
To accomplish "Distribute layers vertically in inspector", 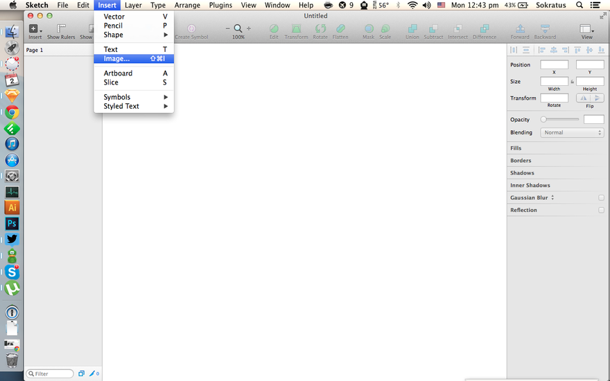I will [526, 50].
